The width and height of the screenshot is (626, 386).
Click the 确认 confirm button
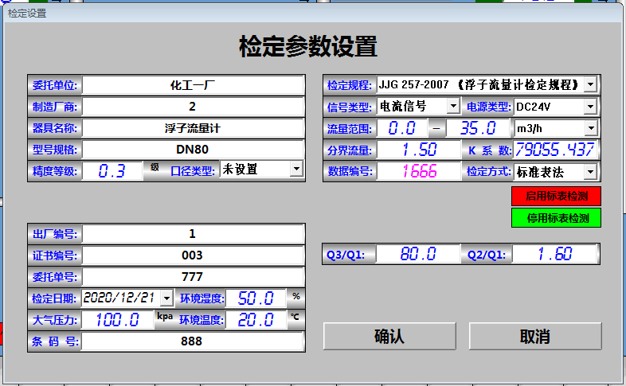(x=389, y=336)
